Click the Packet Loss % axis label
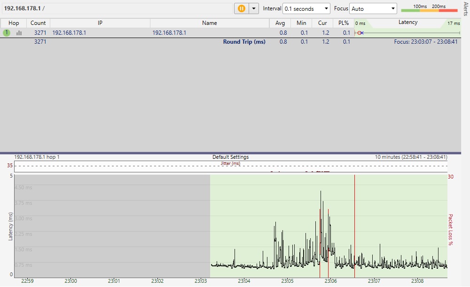 pos(451,230)
